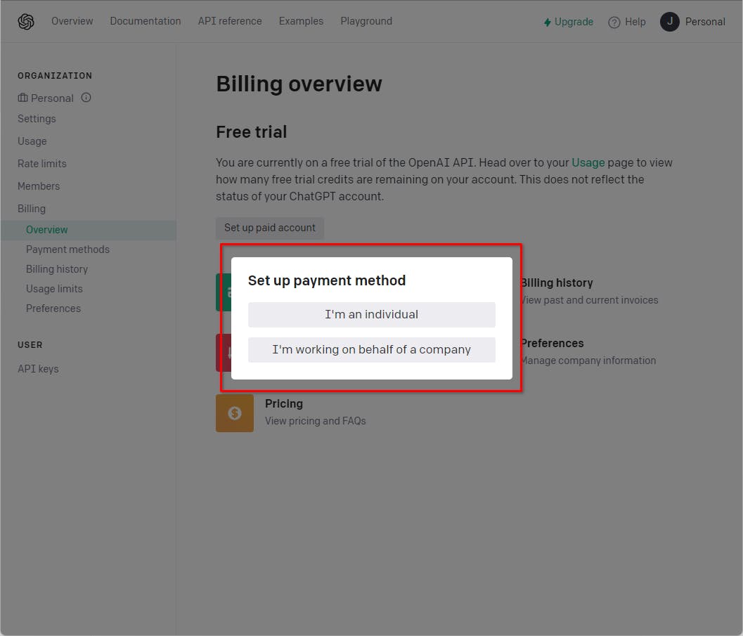Navigate to Rate limits page
Image resolution: width=743 pixels, height=636 pixels.
(42, 164)
